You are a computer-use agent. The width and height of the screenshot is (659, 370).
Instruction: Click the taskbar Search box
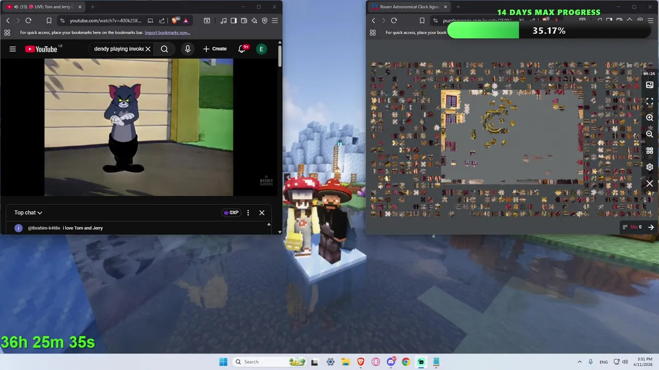(269, 362)
